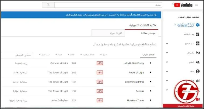Click the 3:07 duration value
204x109 pixels.
pyautogui.click(x=74, y=63)
